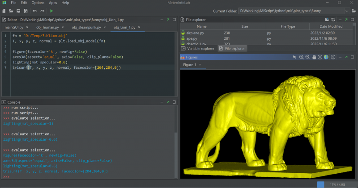This screenshot has height=188, width=358.
Task: Click the Rotate tool in Figures toolbar
Action: pyautogui.click(x=320, y=57)
